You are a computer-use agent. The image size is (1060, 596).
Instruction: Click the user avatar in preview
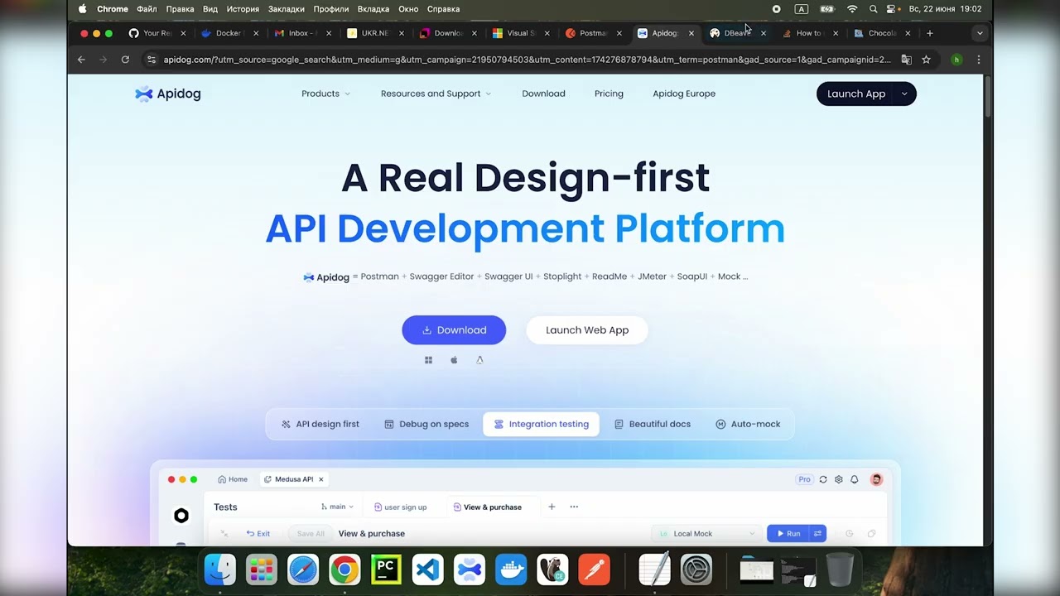[876, 479]
